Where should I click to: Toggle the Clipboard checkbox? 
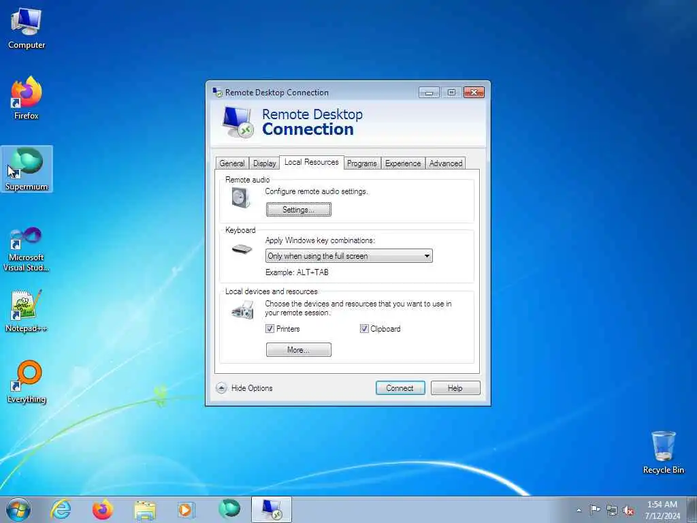point(364,329)
